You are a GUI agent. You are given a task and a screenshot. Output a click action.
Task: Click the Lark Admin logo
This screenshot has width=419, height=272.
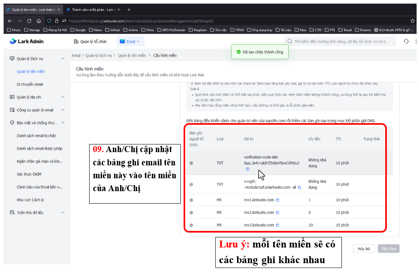[x=27, y=41]
